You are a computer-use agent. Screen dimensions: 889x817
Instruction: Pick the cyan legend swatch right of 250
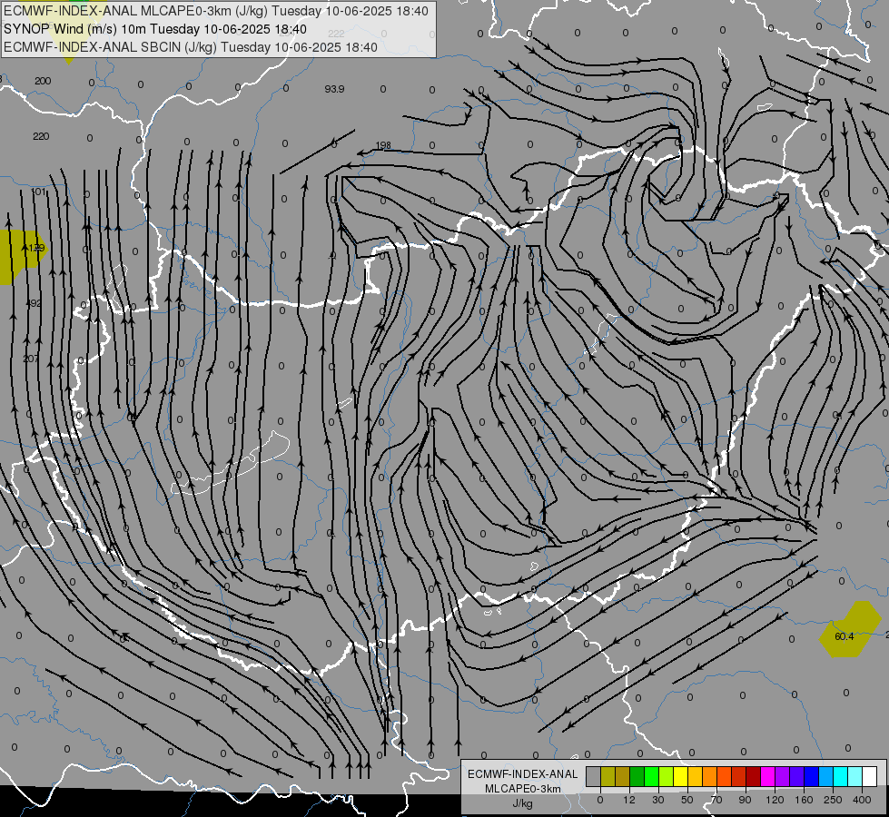[841, 776]
